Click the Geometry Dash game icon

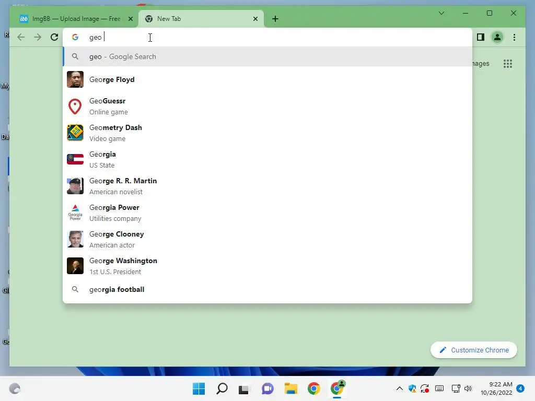pyautogui.click(x=75, y=133)
